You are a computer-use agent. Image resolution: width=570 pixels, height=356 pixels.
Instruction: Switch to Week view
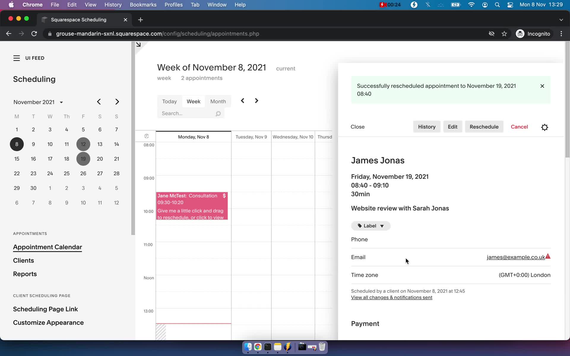(x=194, y=101)
